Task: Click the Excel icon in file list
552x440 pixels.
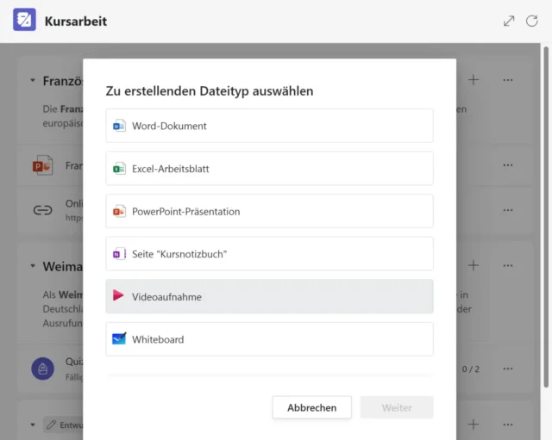Action: (119, 169)
